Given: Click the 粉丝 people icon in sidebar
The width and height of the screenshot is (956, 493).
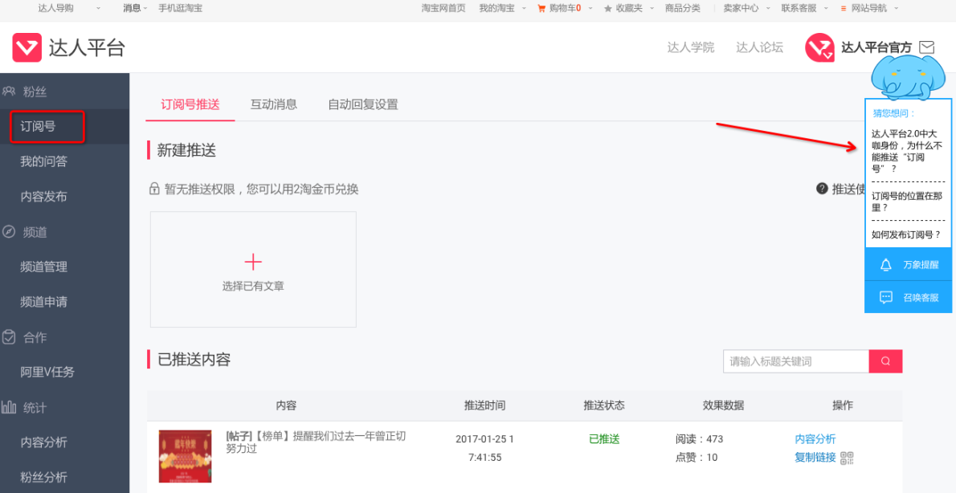Looking at the screenshot, I should point(9,92).
